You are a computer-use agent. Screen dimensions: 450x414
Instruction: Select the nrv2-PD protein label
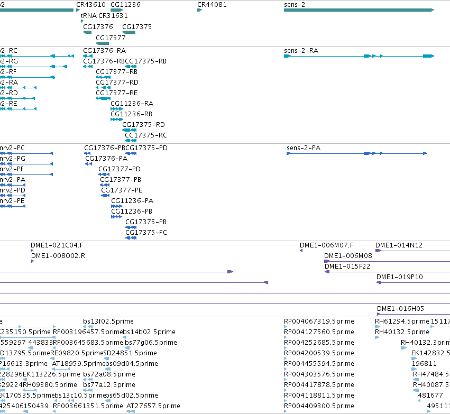tap(13, 190)
